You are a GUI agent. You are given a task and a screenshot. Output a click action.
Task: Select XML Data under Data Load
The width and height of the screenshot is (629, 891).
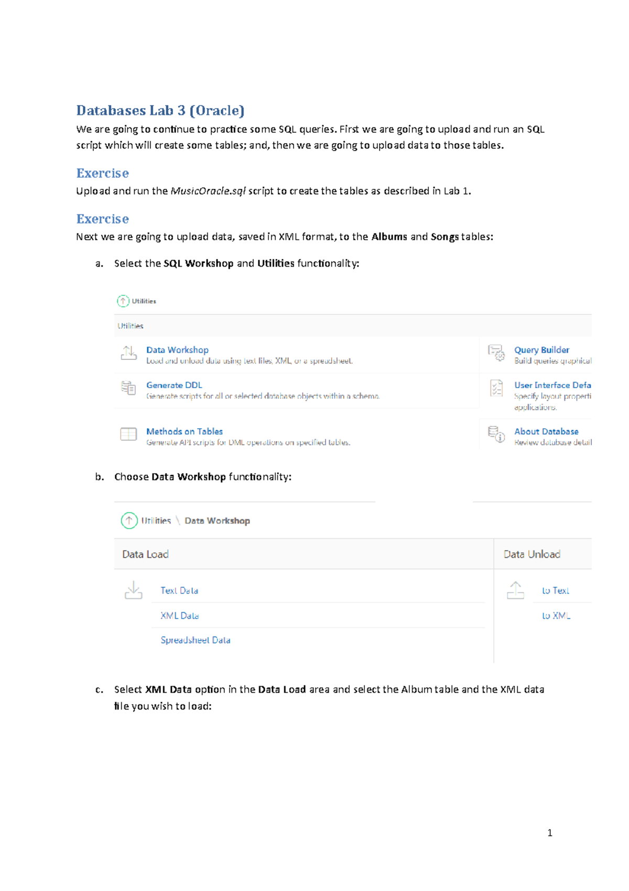[x=180, y=616]
